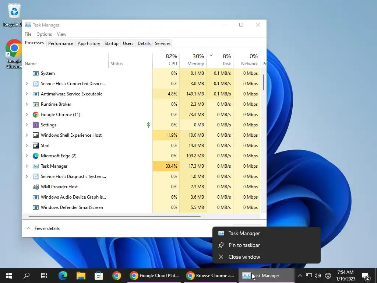Viewport: 377px width, 283px height.
Task: Open the File menu
Action: click(28, 34)
